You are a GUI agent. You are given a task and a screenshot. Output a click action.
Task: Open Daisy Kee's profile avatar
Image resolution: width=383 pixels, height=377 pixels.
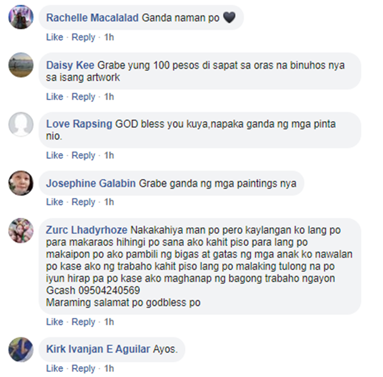(x=21, y=65)
